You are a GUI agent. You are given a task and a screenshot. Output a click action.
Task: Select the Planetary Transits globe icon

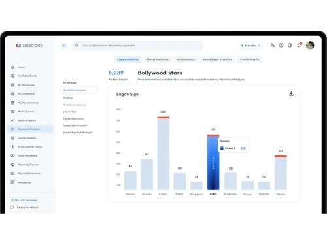point(12,165)
